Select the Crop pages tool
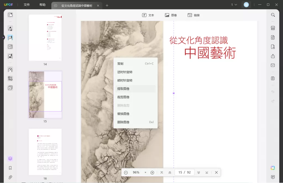 [x=10, y=79]
